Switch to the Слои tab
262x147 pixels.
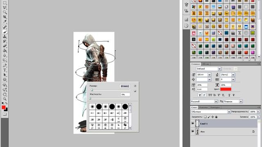(194, 107)
